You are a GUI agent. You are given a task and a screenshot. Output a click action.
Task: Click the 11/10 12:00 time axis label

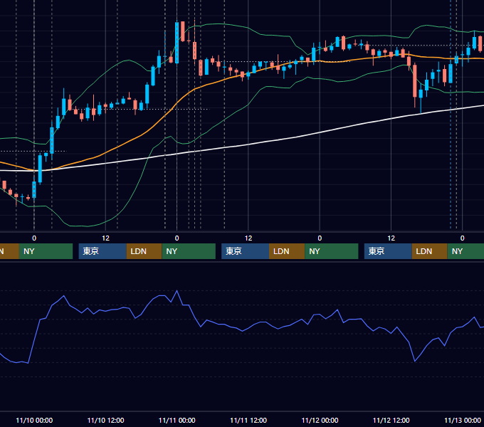(105, 420)
